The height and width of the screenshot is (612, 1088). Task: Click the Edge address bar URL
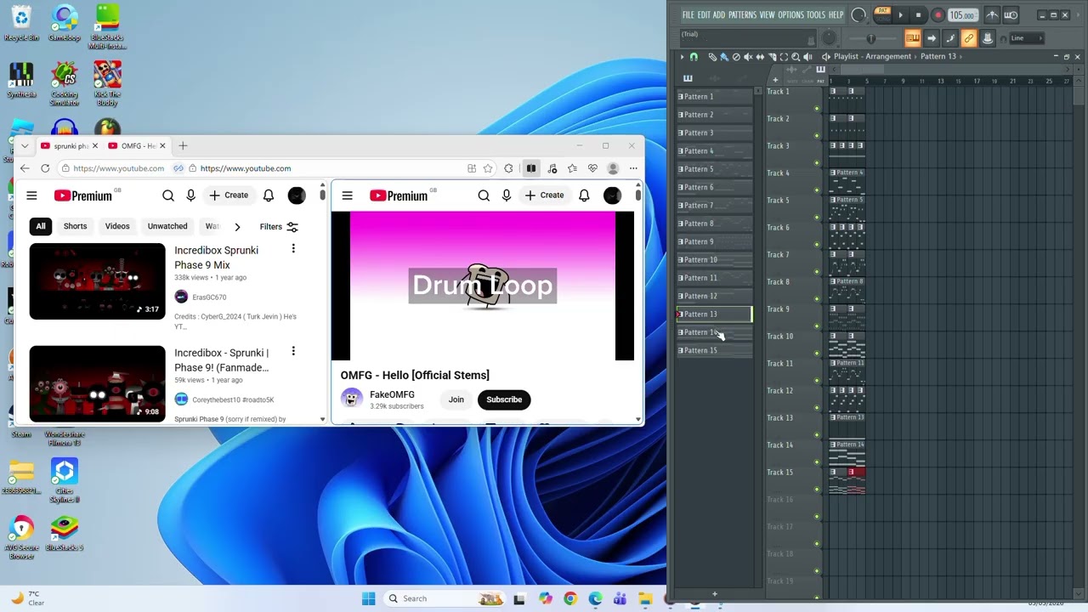coord(246,168)
